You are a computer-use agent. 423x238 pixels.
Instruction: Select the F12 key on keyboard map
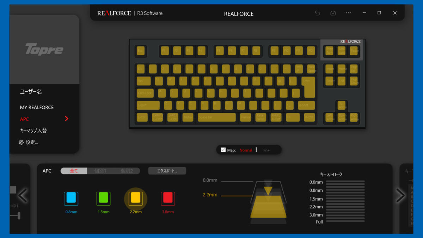point(311,51)
